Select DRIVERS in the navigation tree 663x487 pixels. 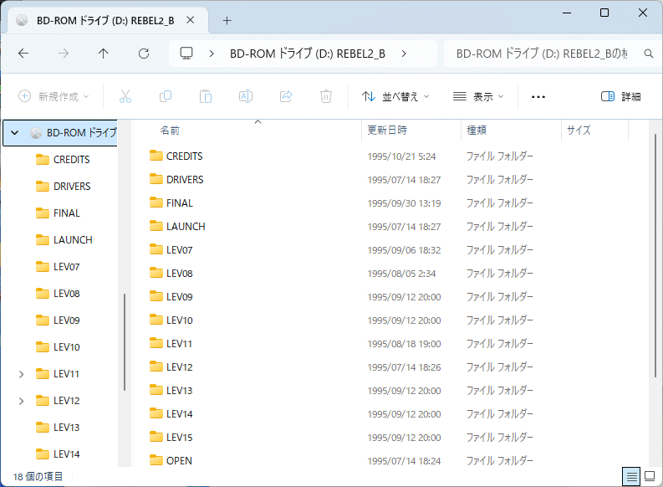[72, 186]
